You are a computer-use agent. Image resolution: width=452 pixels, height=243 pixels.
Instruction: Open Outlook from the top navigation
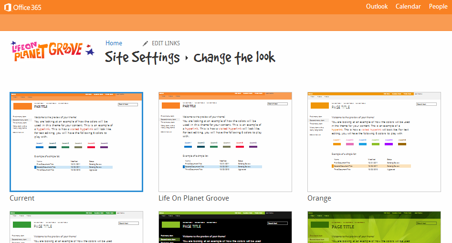tap(377, 6)
